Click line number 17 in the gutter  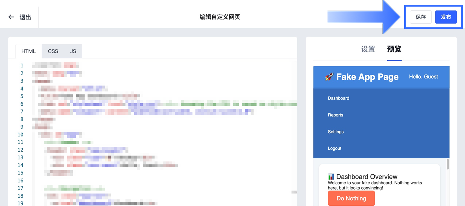click(21, 188)
